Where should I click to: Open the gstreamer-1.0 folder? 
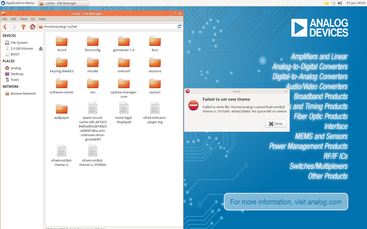click(x=124, y=44)
